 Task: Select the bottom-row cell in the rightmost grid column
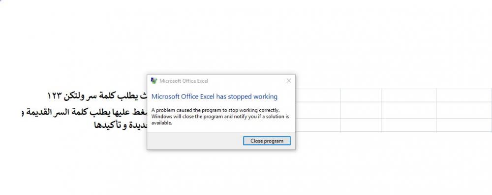(x=464, y=125)
